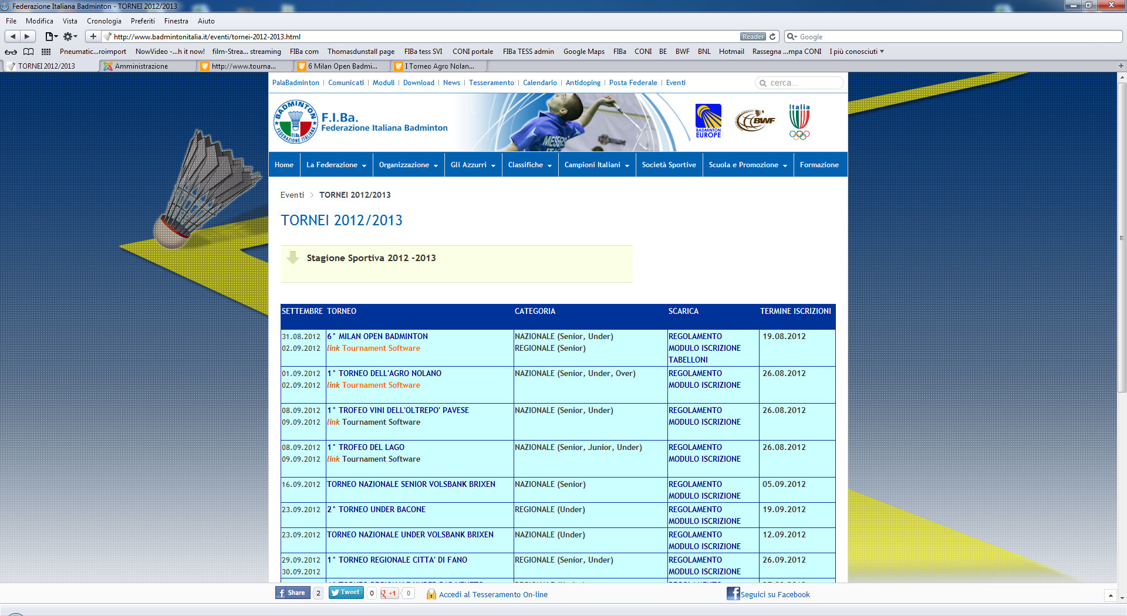This screenshot has height=616, width=1127.
Task: Open the Formazione page
Action: 819,165
